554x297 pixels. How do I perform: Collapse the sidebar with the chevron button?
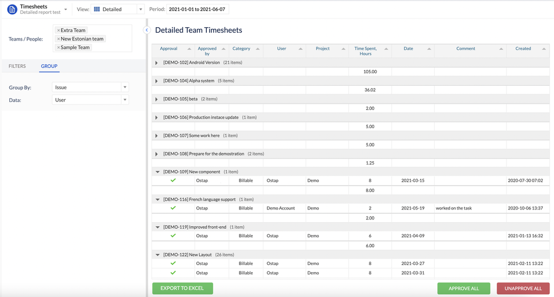(146, 30)
